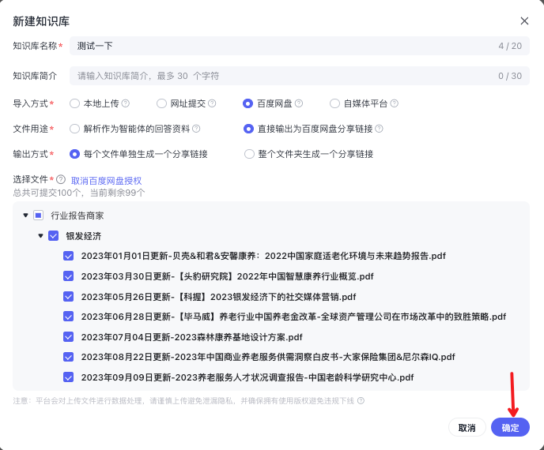Click help icon next to 本地上传
Image resolution: width=544 pixels, height=450 pixels.
click(125, 103)
